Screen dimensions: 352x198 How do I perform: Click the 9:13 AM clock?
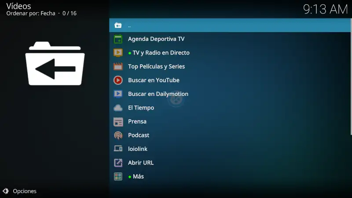click(x=325, y=9)
